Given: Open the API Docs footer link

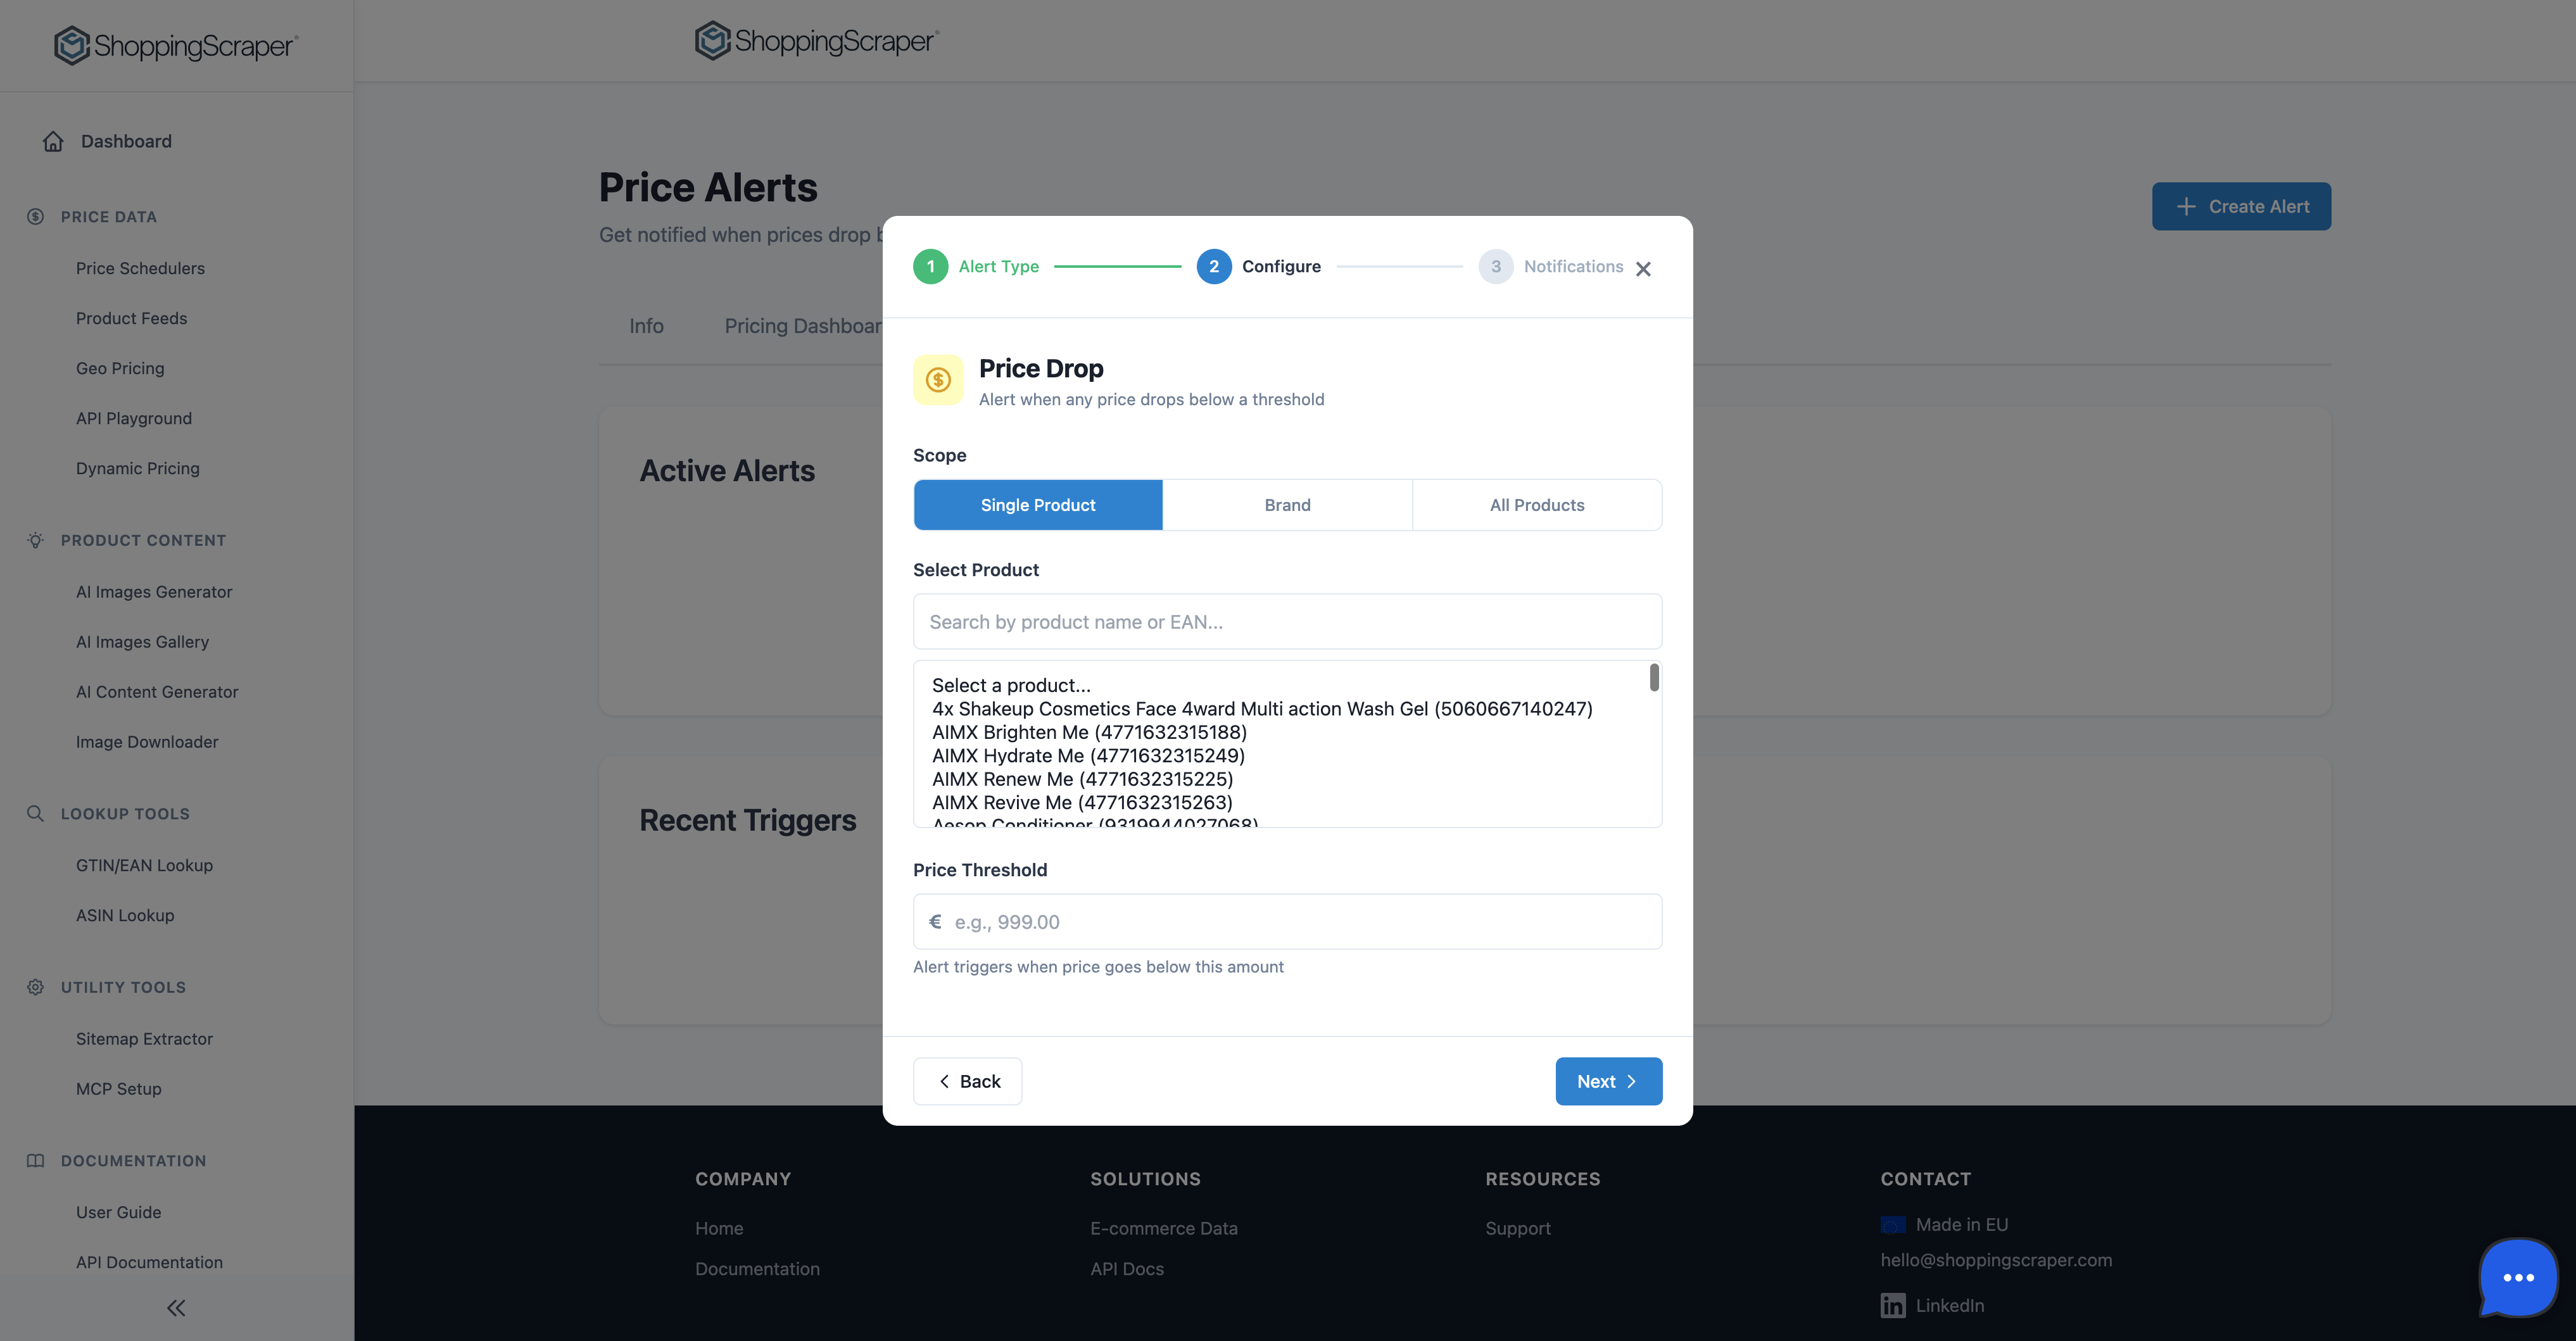Looking at the screenshot, I should coord(1127,1268).
